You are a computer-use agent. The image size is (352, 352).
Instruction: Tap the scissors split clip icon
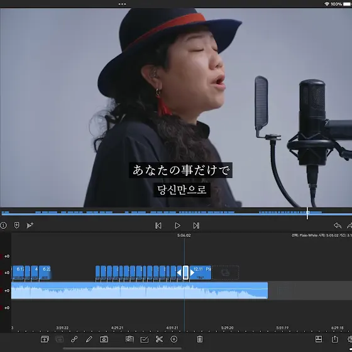159,339
